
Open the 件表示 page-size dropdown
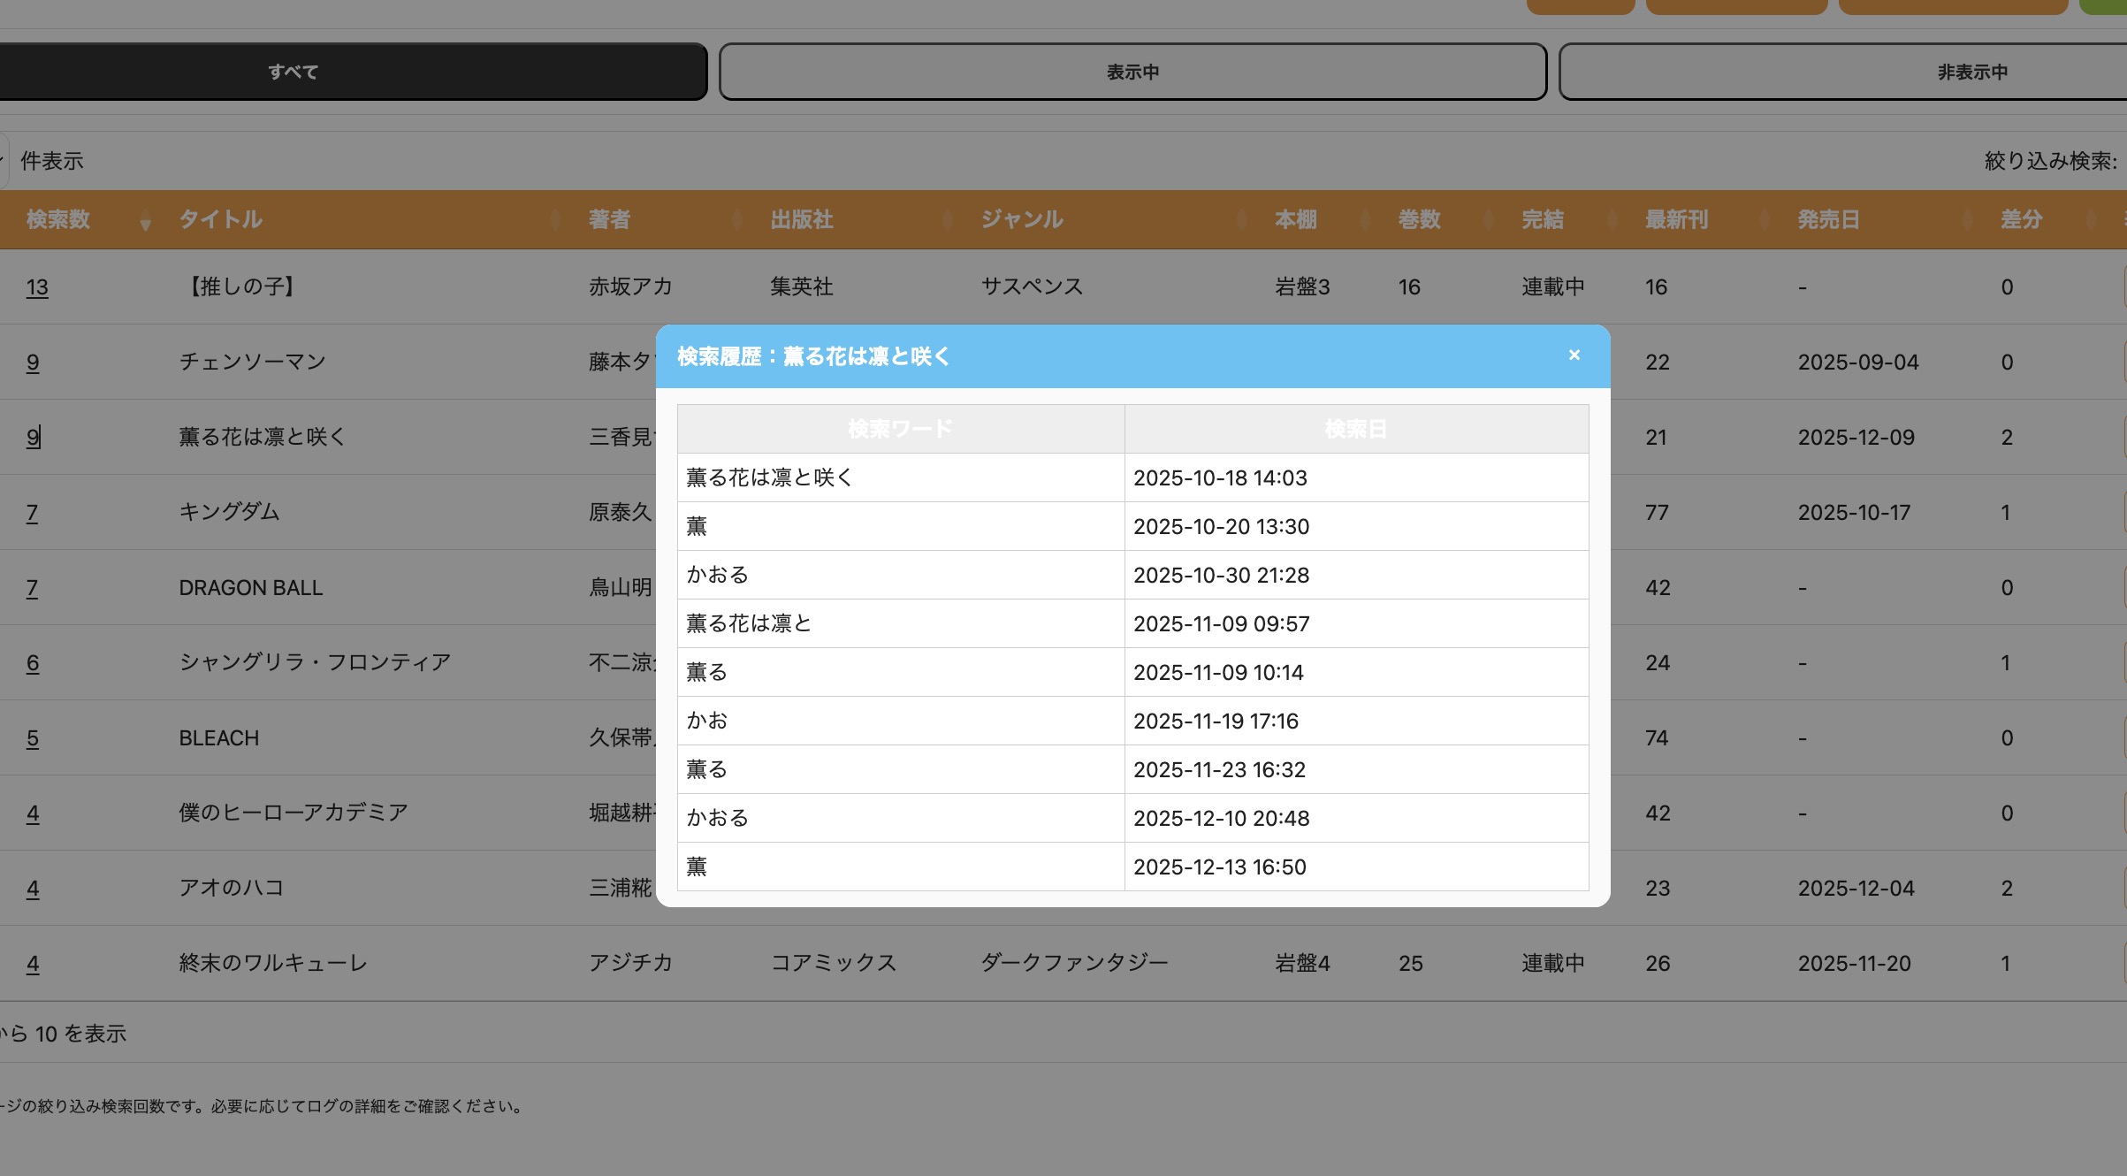point(4,161)
